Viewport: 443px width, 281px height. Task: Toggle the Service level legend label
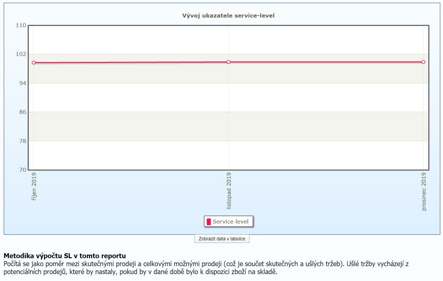point(230,222)
